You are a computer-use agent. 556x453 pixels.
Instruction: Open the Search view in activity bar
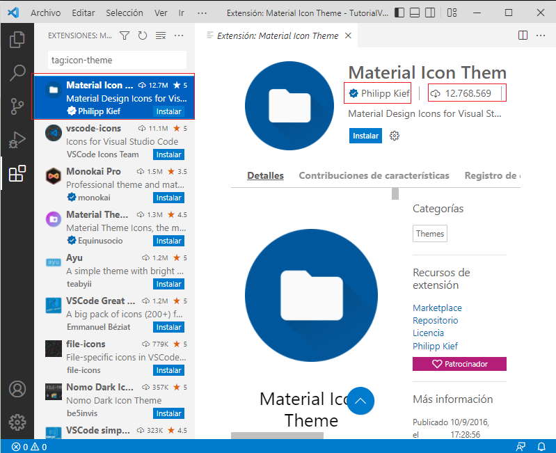click(x=17, y=72)
